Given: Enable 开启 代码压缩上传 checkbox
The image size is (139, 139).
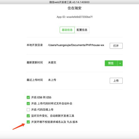Looking at the screenshot, I should pyautogui.click(x=28, y=110).
